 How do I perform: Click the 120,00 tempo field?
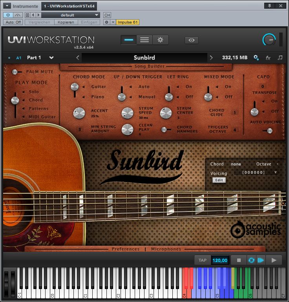click(220, 260)
